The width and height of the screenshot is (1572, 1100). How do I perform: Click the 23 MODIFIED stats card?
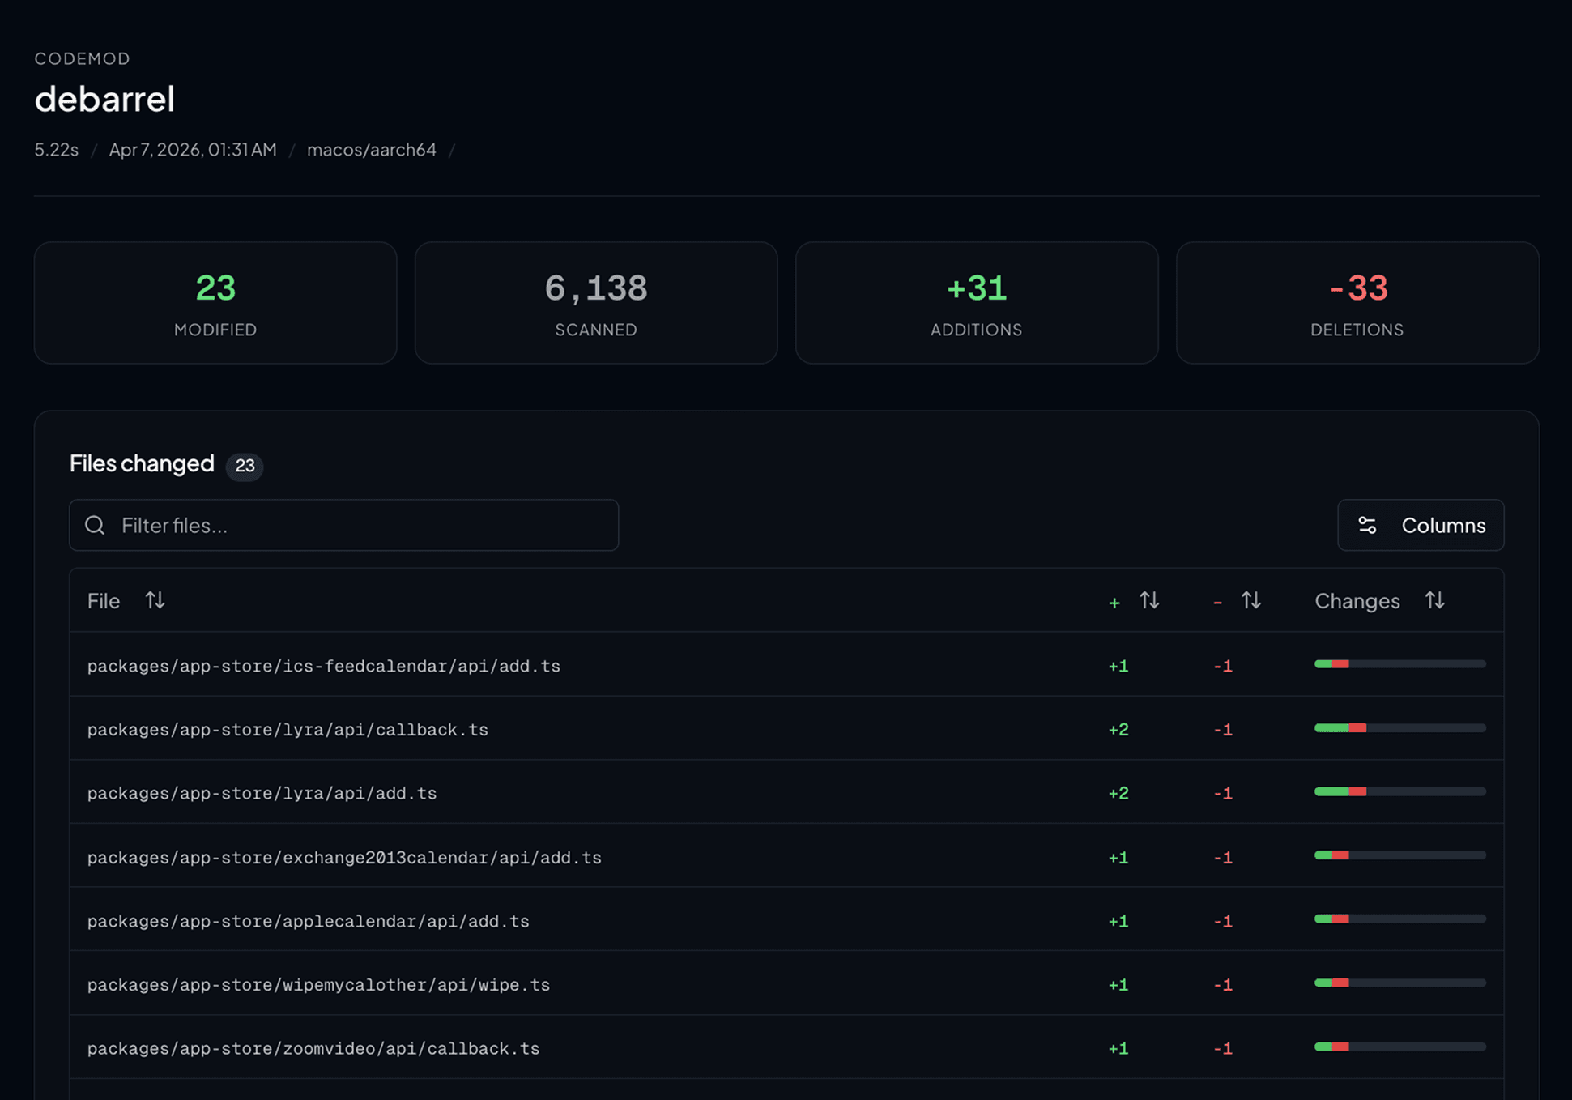click(x=215, y=303)
